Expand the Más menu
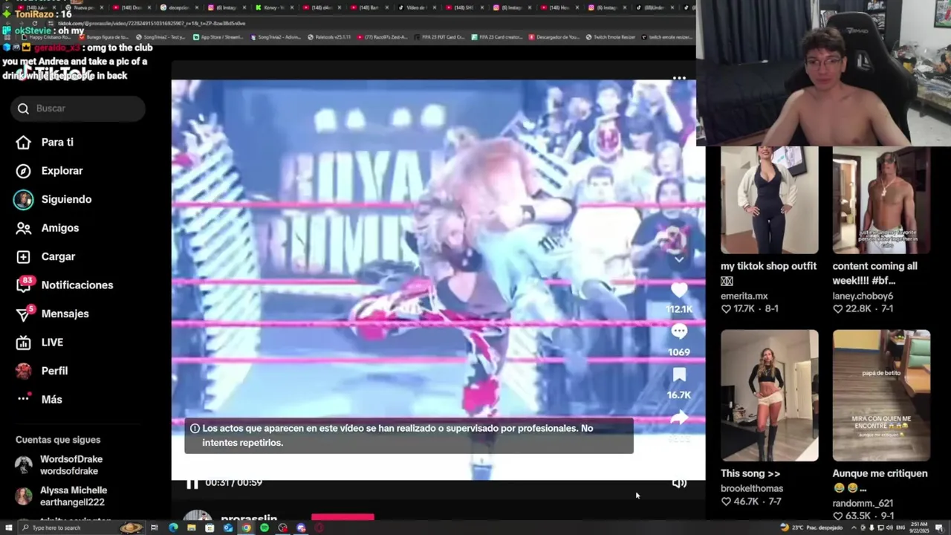Image resolution: width=951 pixels, height=535 pixels. 39,399
